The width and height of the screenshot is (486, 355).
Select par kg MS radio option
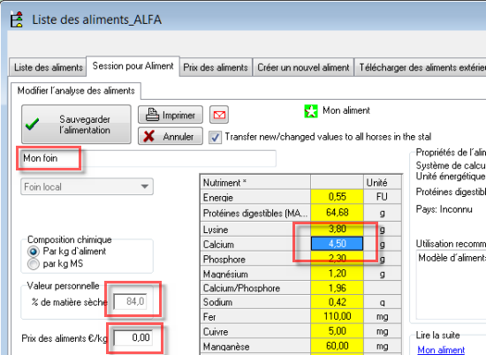34,264
